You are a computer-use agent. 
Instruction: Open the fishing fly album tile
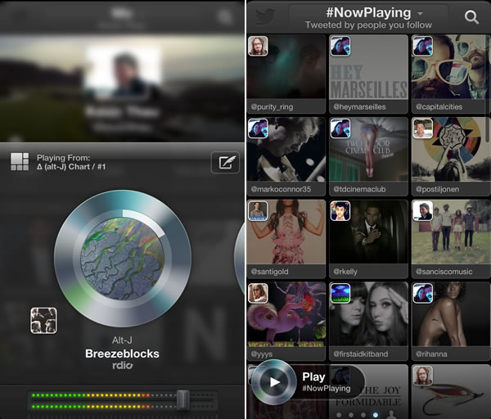(451, 391)
